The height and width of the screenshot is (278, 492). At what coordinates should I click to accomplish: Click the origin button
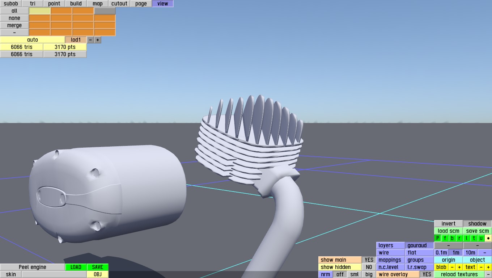449,260
